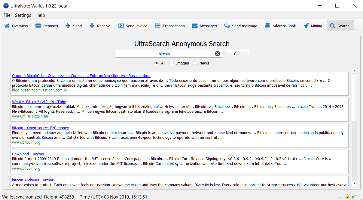363x200 pixels.
Task: Open the Settings menu
Action: [x=23, y=15]
